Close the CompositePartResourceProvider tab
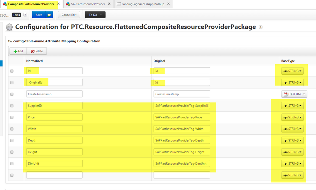The height and width of the screenshot is (190, 316). [x=59, y=3]
